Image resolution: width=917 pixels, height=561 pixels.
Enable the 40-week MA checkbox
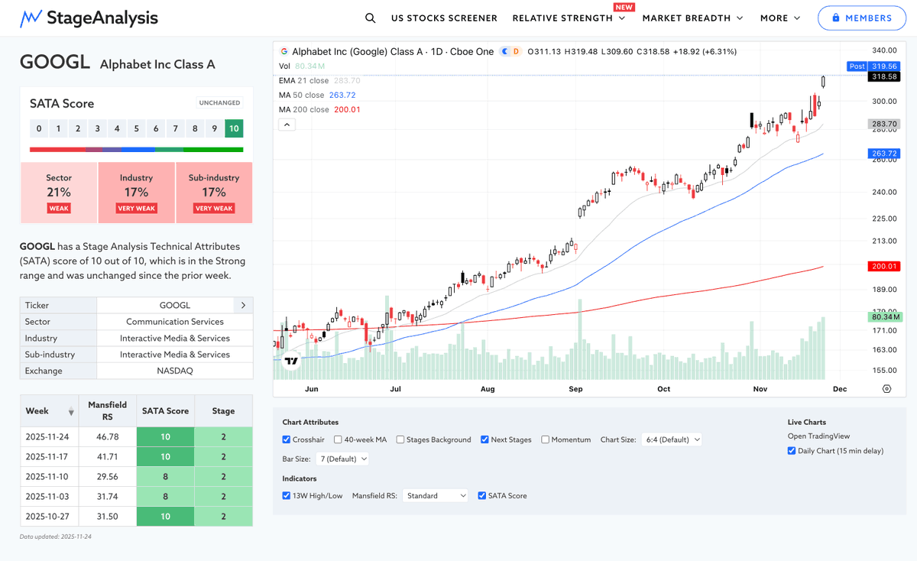coord(337,439)
